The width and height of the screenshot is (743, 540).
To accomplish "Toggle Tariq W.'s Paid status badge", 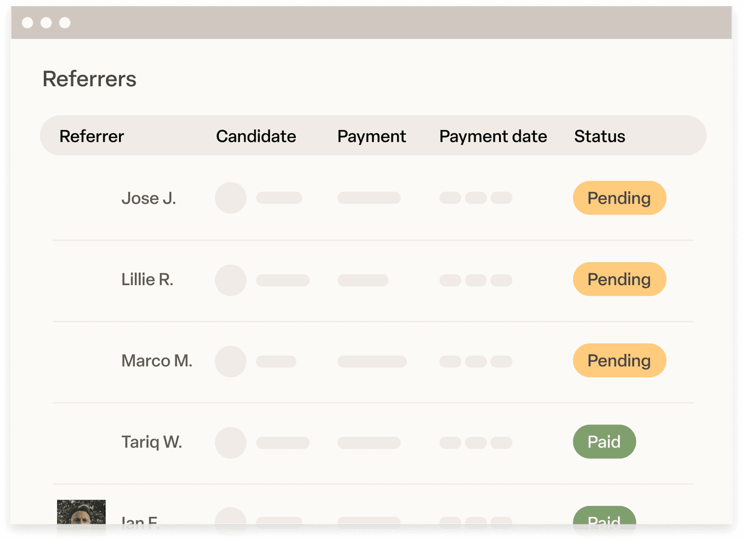I will coord(604,442).
